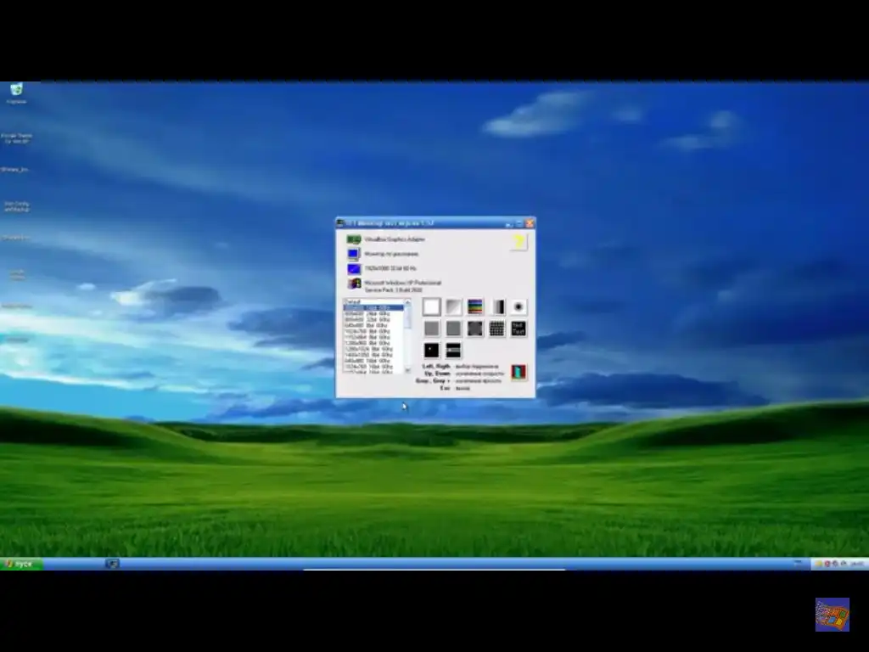Viewport: 869px width, 652px height.
Task: Select Default entry in resolution list
Action: [x=373, y=301]
